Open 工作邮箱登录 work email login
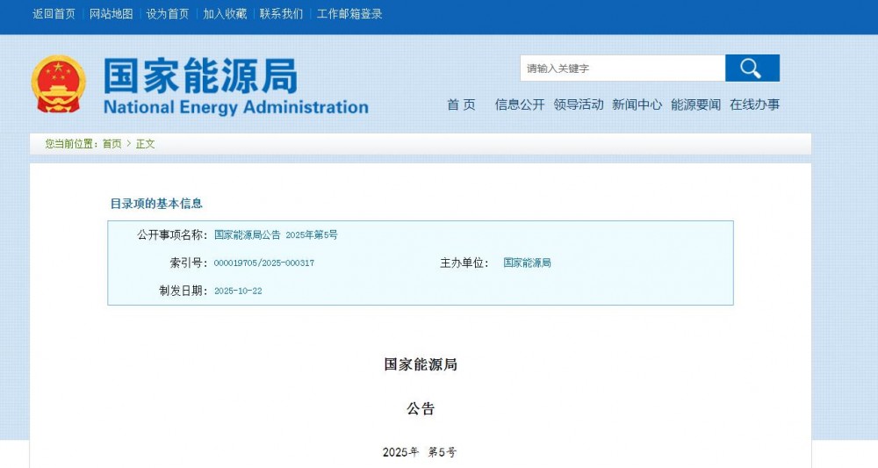 [349, 14]
